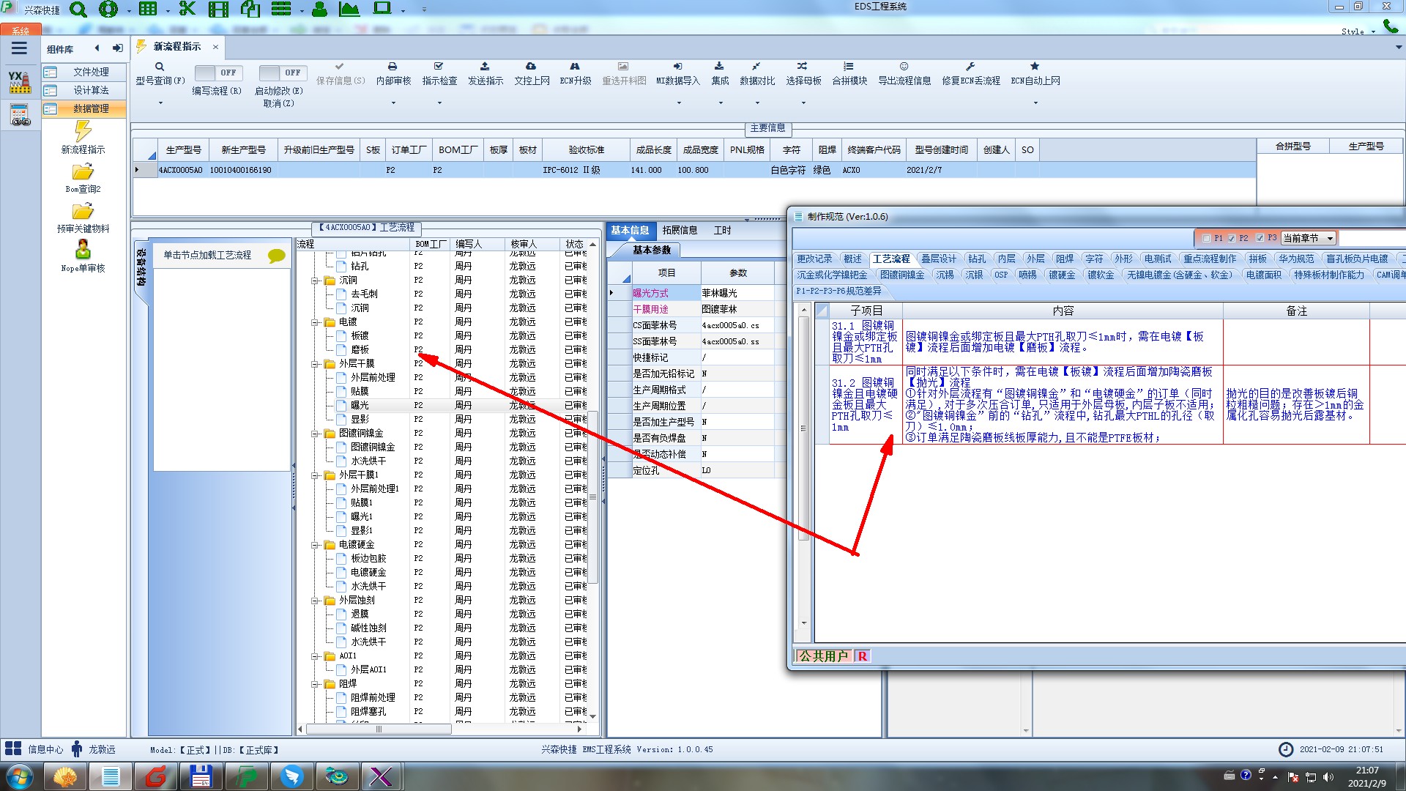Click Windows Start button

[20, 776]
